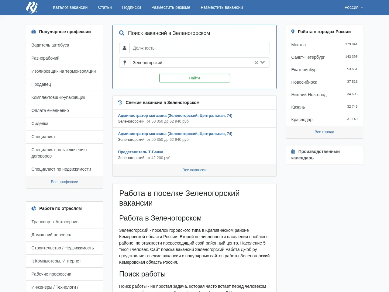Open the Представитель Т-Банка vacancy
Screen dimensions: 389x292
pos(141,152)
